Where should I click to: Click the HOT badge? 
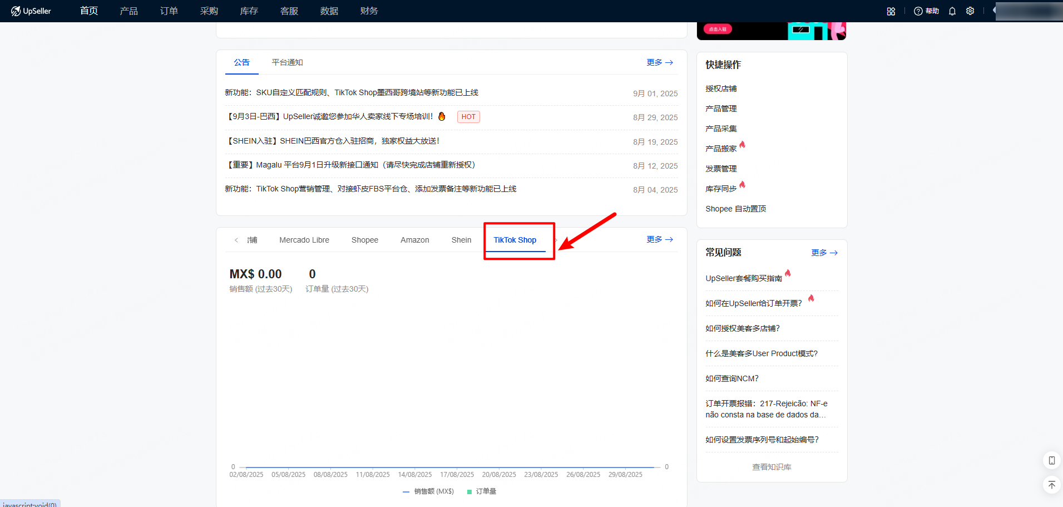coord(468,117)
